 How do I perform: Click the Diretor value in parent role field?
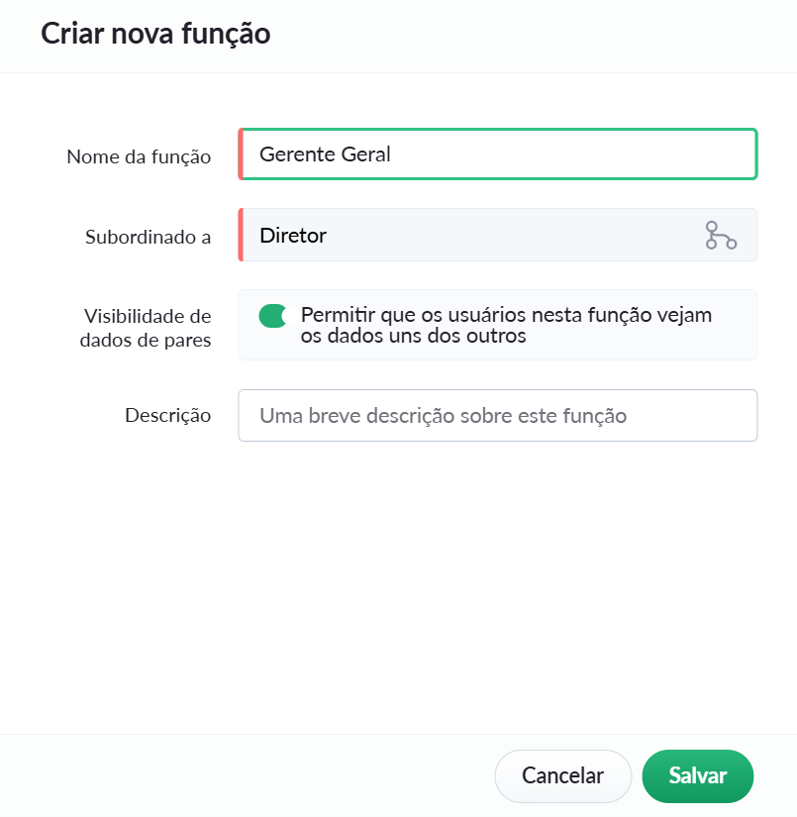click(x=293, y=236)
